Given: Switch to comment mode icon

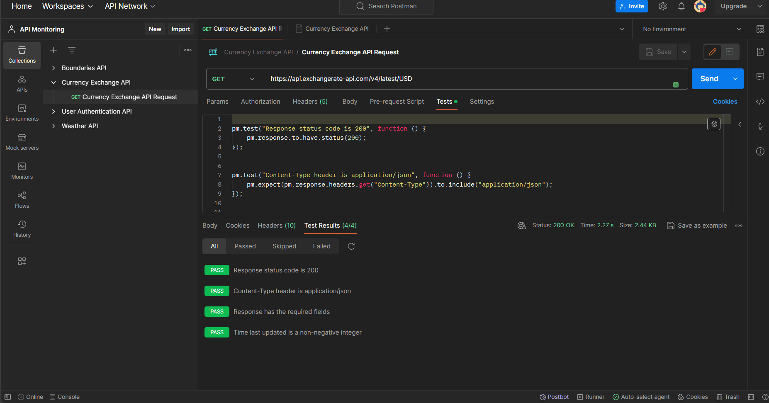Looking at the screenshot, I should [730, 52].
